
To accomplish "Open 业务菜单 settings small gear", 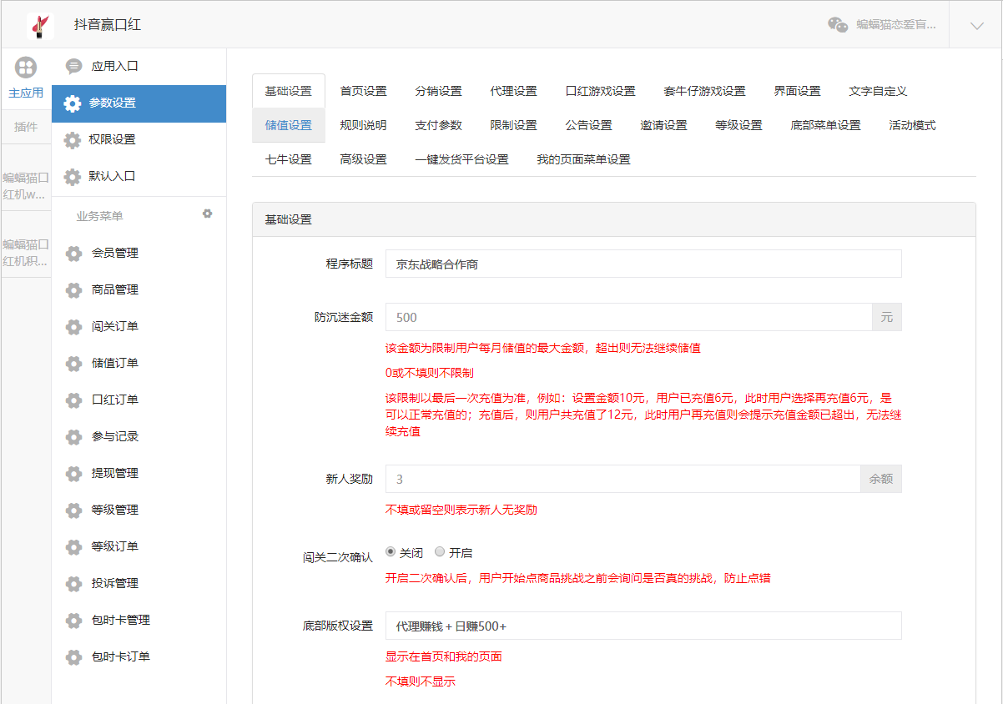I will tap(208, 214).
